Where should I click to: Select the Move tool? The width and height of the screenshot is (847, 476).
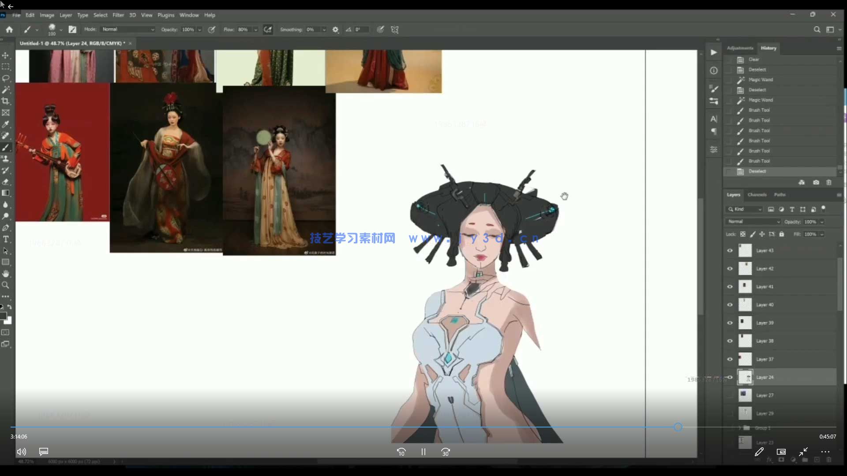tap(6, 56)
